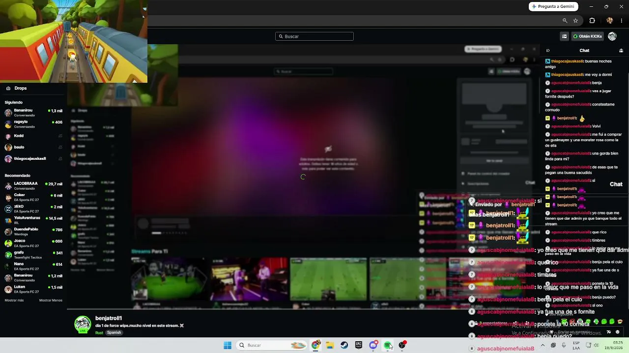Click the zEKO channel avatar
The height and width of the screenshot is (353, 629).
click(8, 209)
